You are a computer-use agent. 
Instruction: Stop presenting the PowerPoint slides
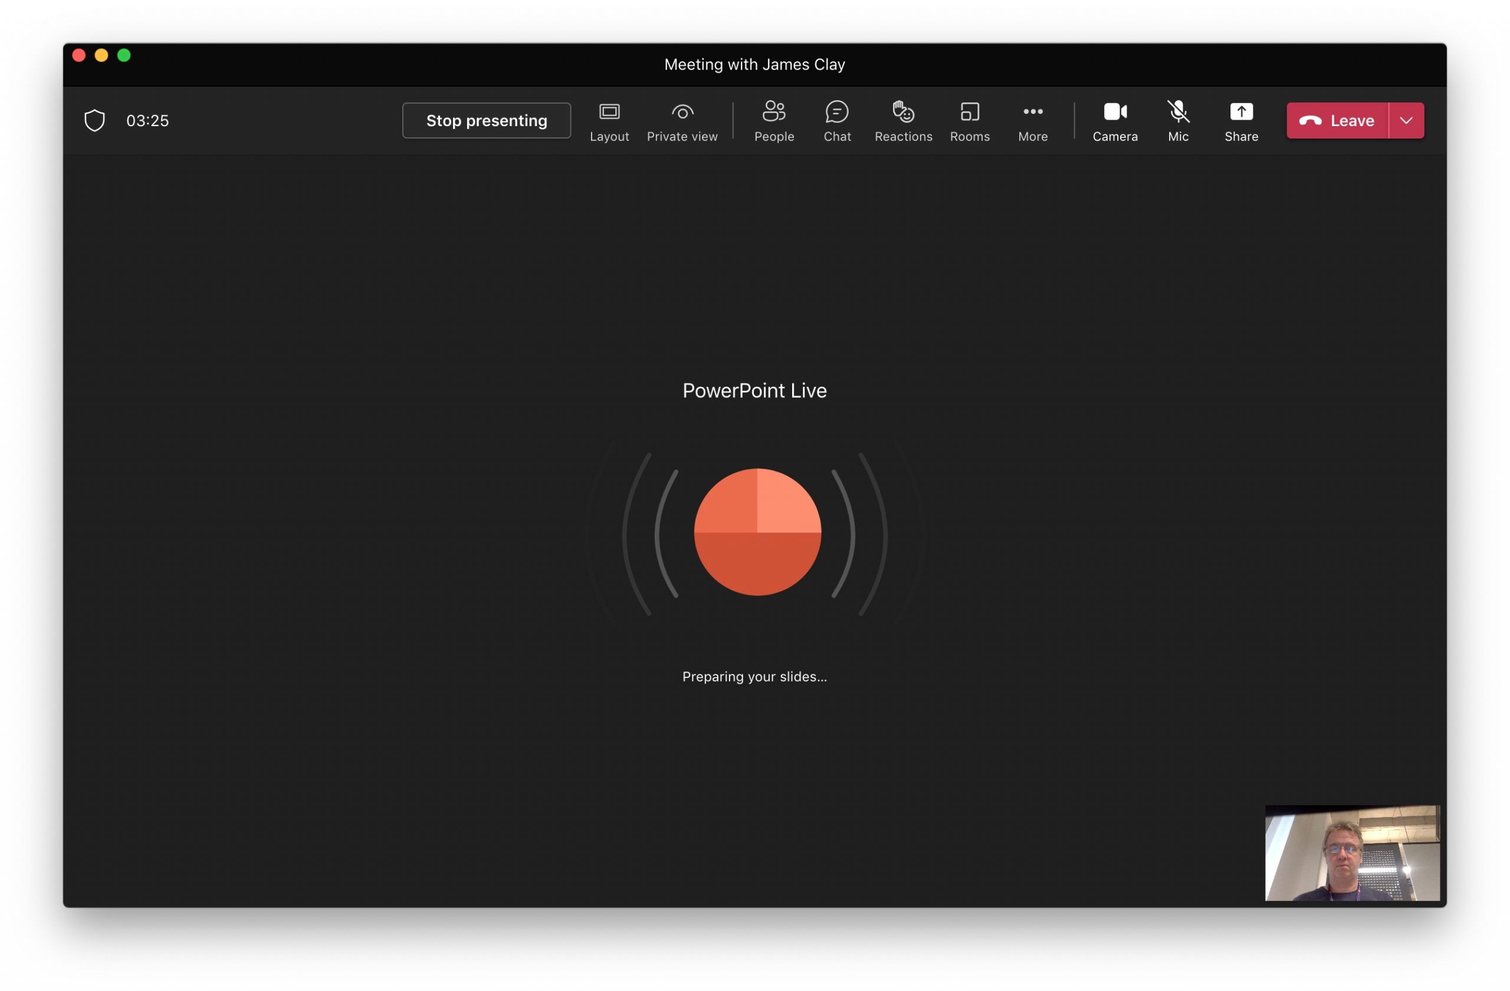487,120
